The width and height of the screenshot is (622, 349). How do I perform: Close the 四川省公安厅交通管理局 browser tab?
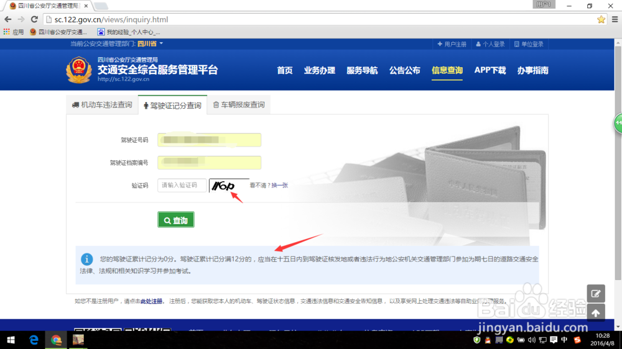click(86, 6)
